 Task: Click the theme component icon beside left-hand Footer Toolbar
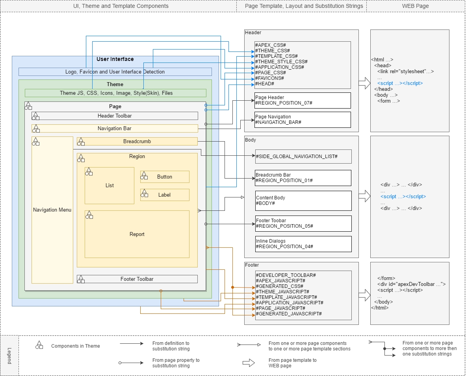(81, 279)
